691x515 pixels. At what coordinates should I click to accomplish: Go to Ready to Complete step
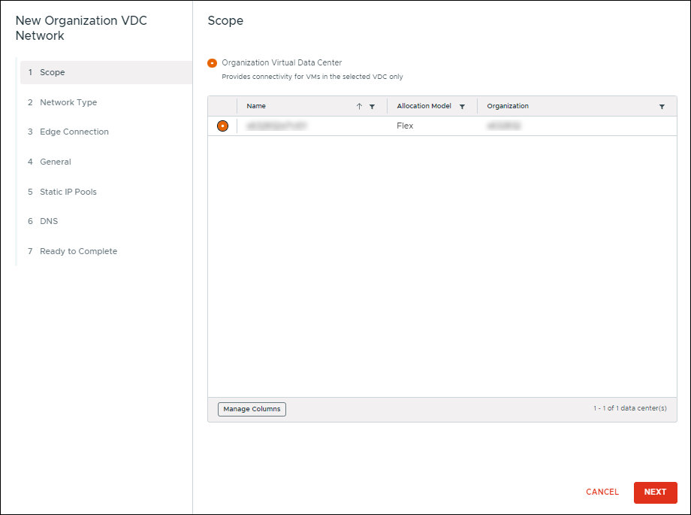pyautogui.click(x=77, y=251)
